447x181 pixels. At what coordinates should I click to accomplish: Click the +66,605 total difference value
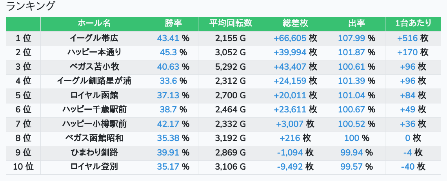(290, 38)
